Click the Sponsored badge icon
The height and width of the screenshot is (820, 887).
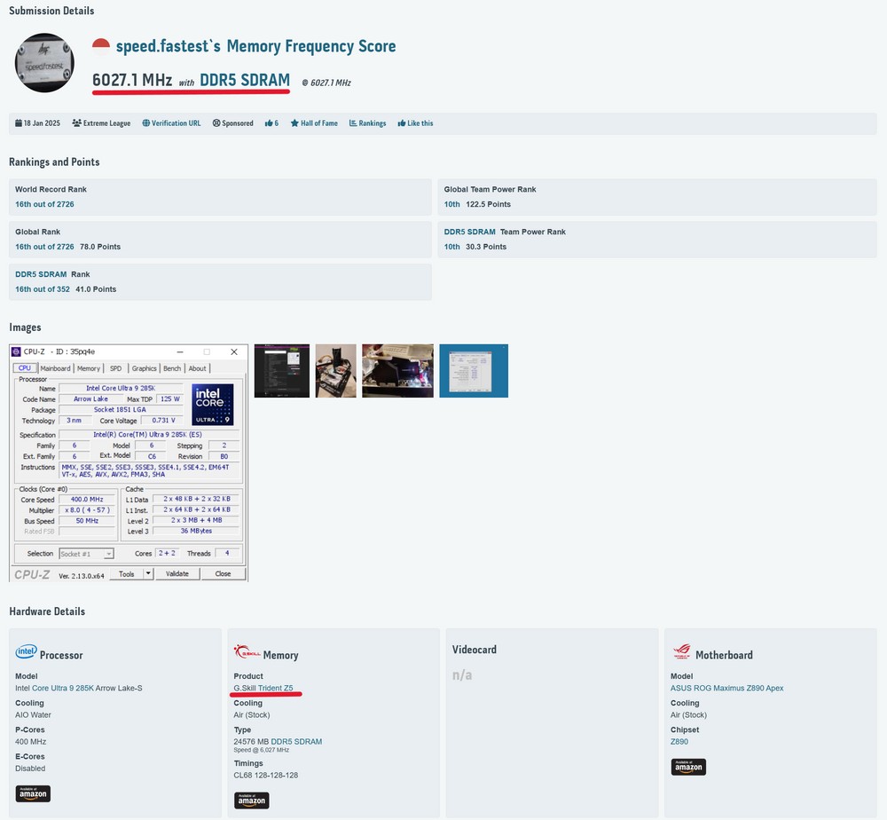216,123
